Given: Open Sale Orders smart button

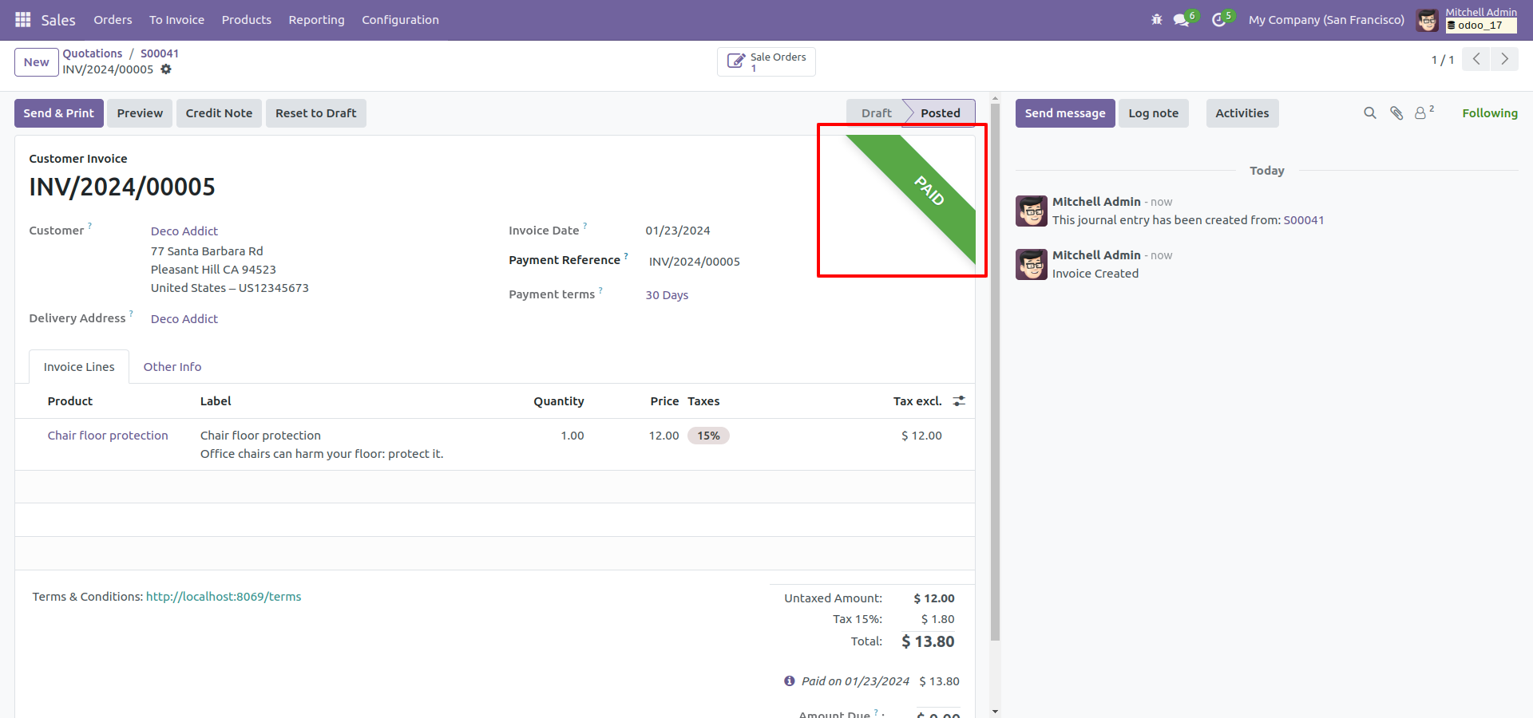Looking at the screenshot, I should point(766,61).
